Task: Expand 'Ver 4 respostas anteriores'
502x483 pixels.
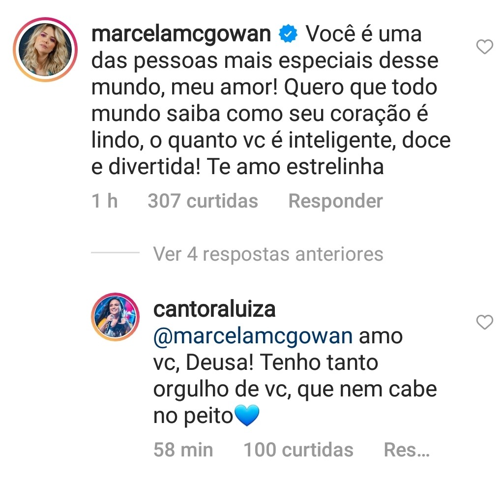Action: coord(268,254)
